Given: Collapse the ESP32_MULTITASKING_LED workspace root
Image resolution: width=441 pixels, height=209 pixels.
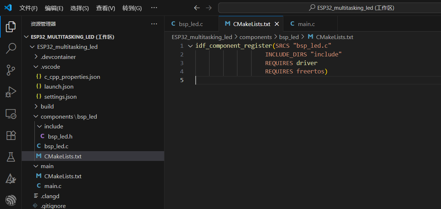Looking at the screenshot, I should tap(26, 37).
